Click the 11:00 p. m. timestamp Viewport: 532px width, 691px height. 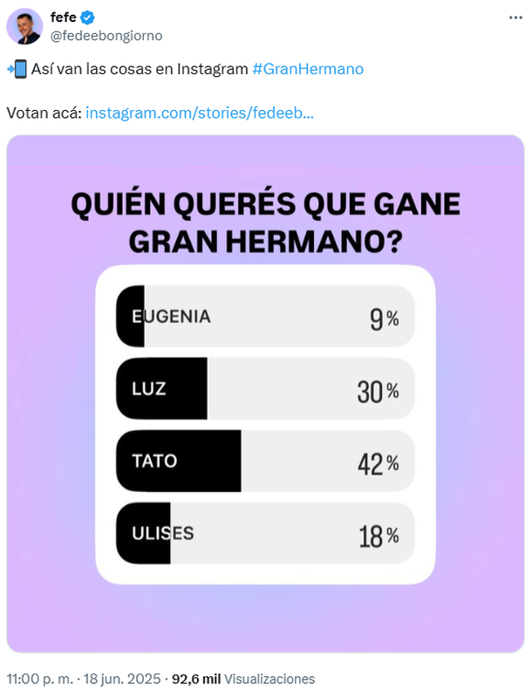click(40, 679)
